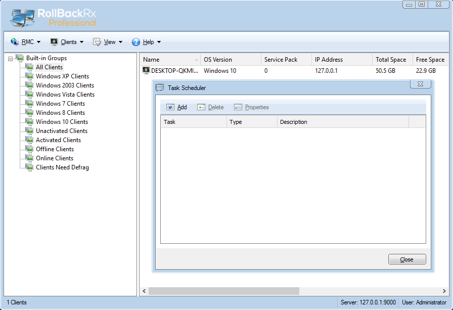Click the horizontal scrollbar in client list

coord(223,291)
